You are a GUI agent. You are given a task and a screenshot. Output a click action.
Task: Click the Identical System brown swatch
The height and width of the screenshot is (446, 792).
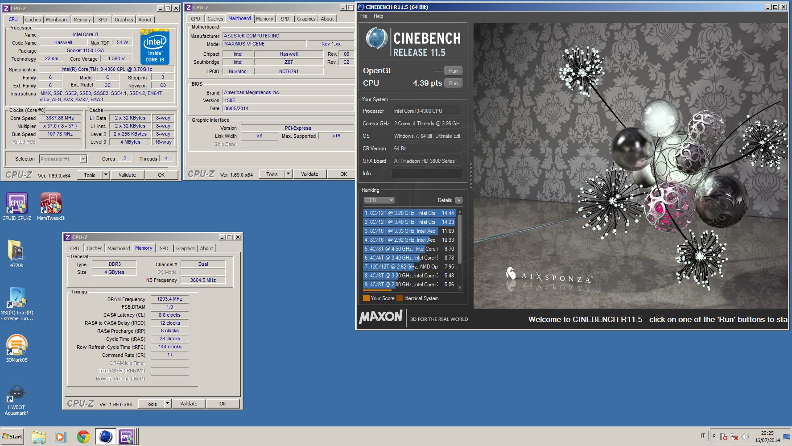(400, 298)
